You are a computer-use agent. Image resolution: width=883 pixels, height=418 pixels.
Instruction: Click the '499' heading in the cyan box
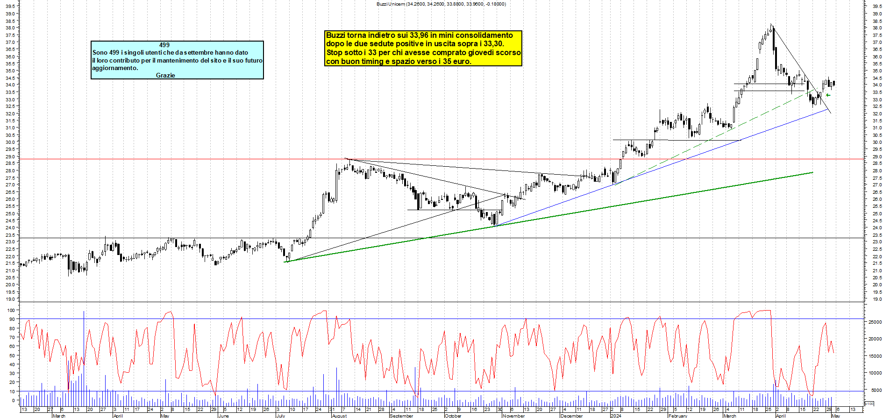[164, 45]
